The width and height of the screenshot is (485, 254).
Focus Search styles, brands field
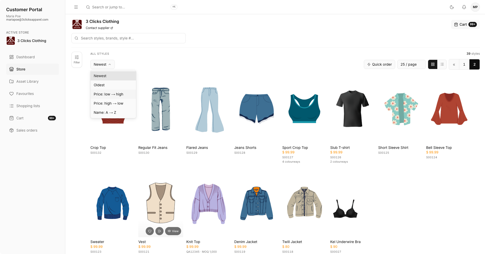pyautogui.click(x=129, y=38)
